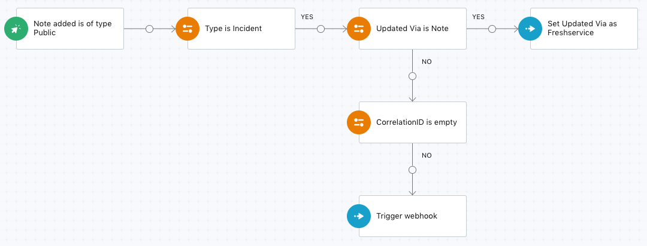The height and width of the screenshot is (246, 647).
Task: Select the blue action icon for Set Updated Via
Action: click(x=530, y=29)
